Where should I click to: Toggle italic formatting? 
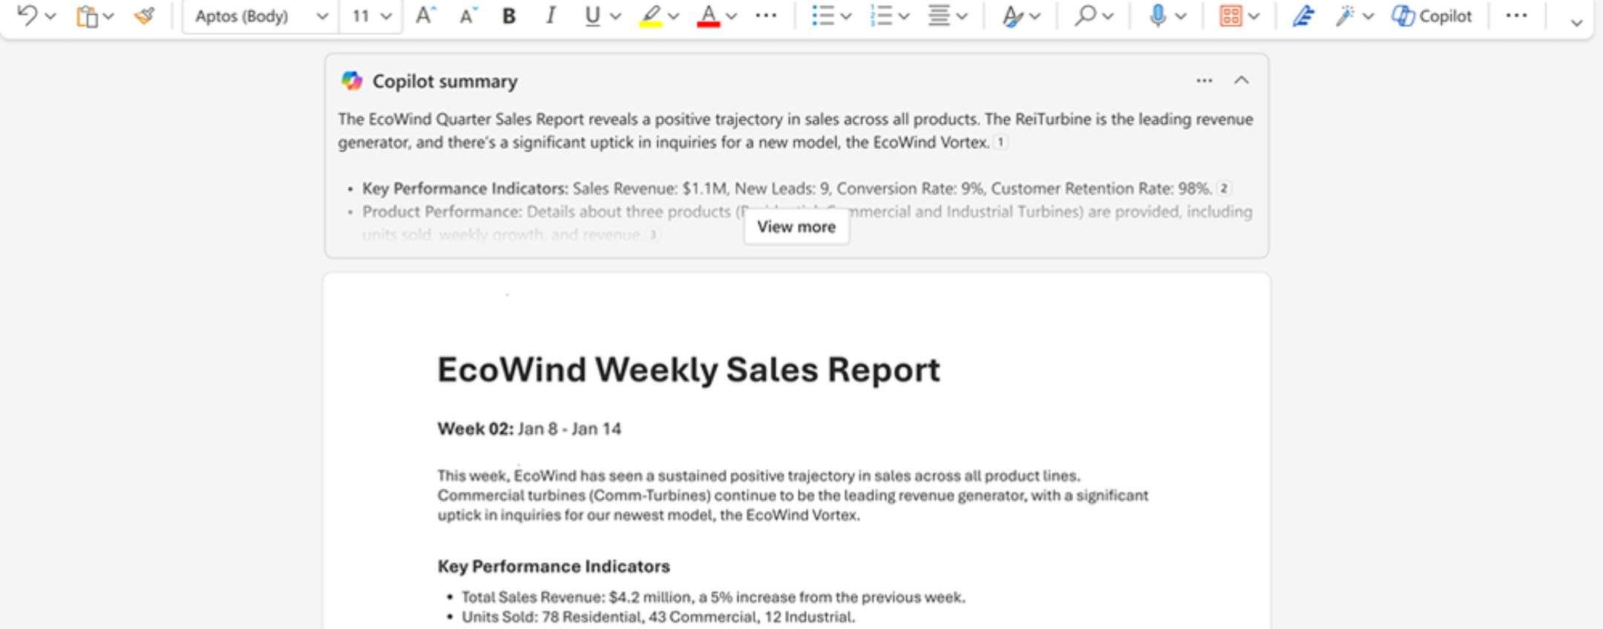550,16
